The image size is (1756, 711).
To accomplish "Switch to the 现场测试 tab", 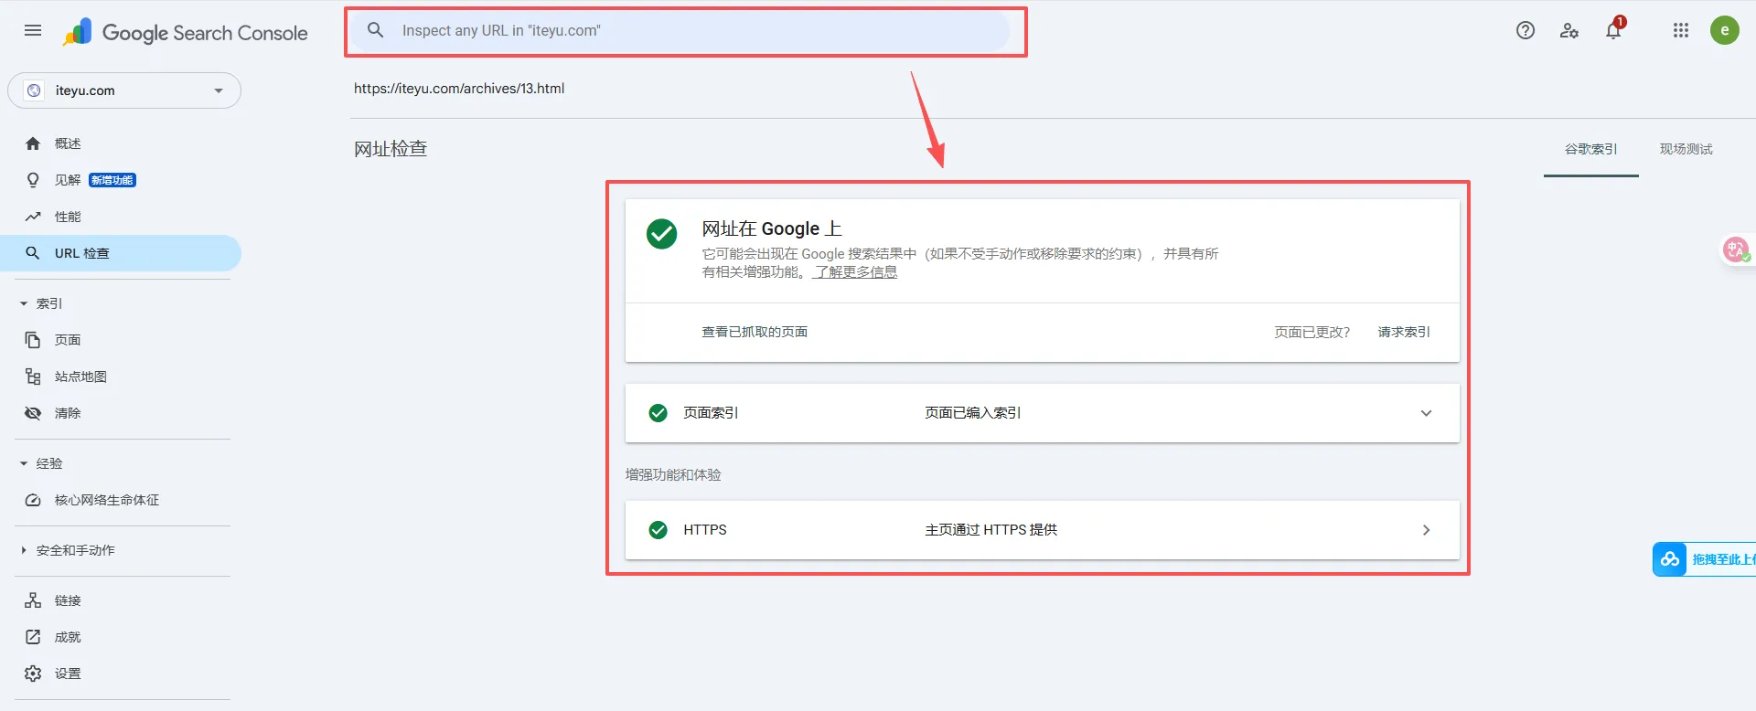I will tap(1686, 149).
